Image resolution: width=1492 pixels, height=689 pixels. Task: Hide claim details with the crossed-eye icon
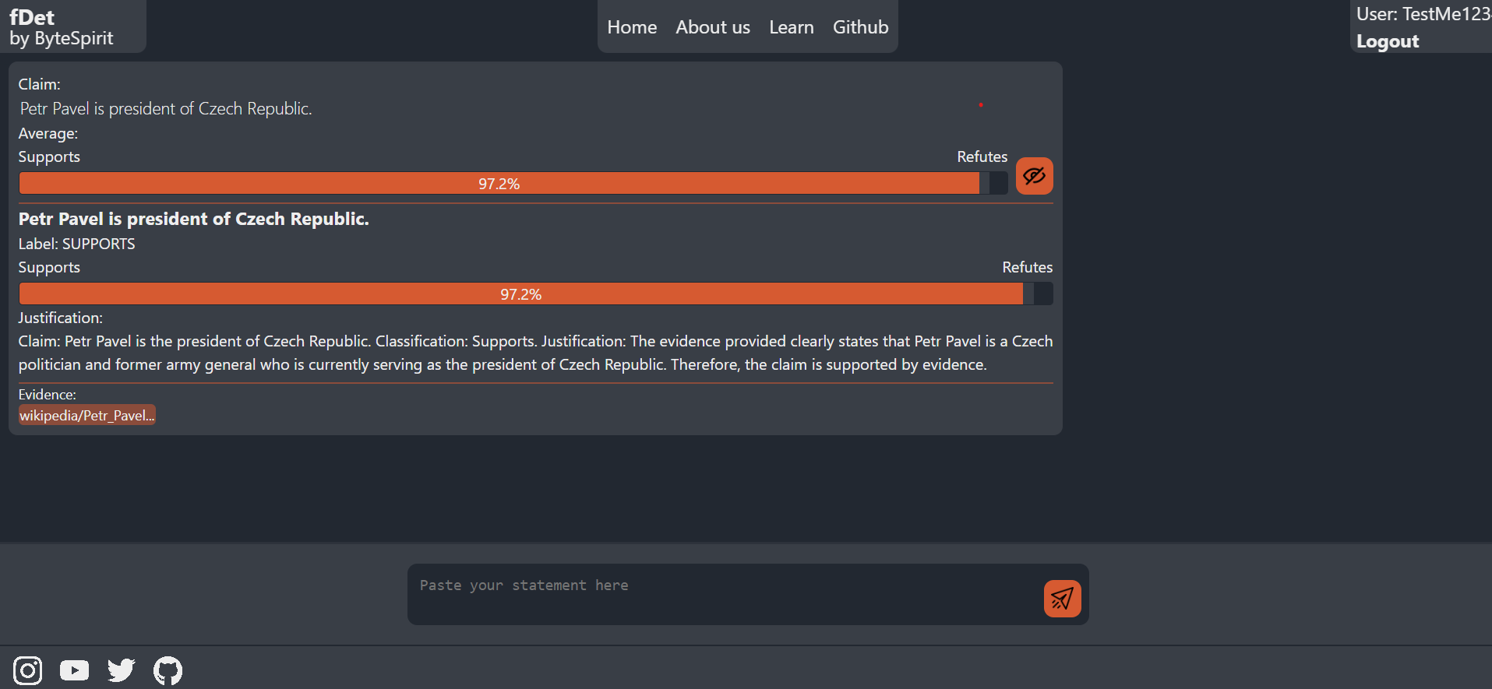tap(1034, 176)
